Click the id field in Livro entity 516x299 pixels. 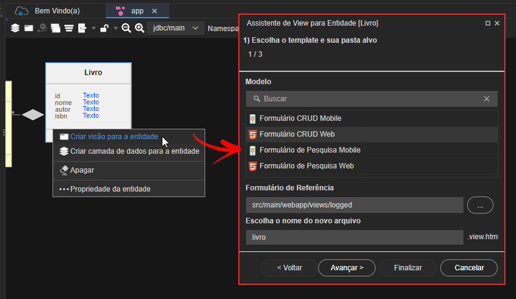click(57, 96)
